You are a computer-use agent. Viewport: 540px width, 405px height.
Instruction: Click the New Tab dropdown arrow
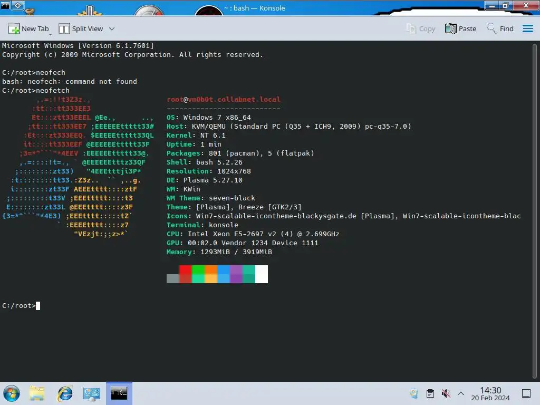coord(50,34)
